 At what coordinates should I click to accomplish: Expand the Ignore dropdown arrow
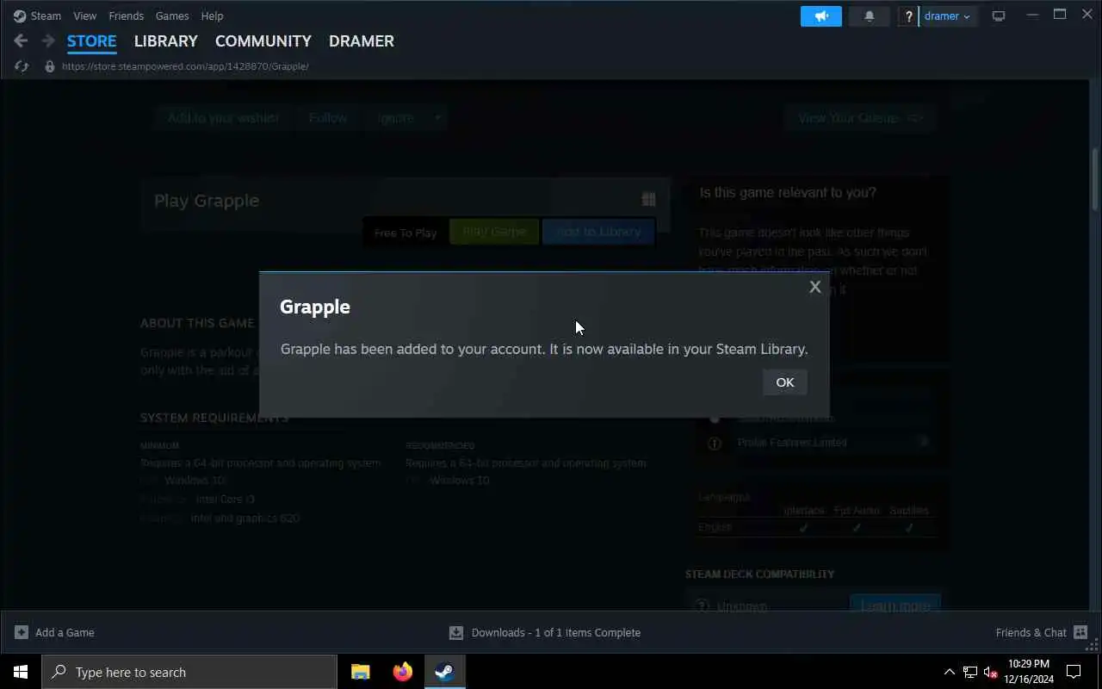437,118
